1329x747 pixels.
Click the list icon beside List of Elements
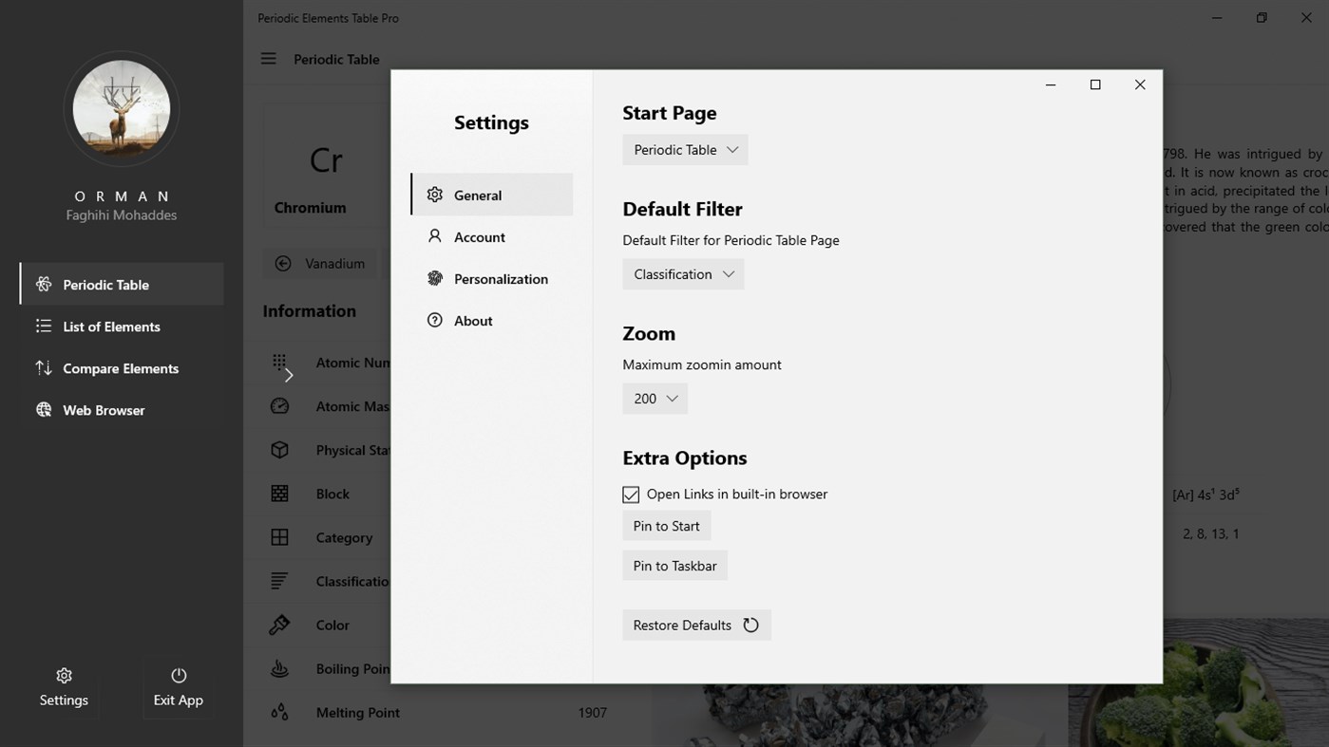(x=44, y=326)
